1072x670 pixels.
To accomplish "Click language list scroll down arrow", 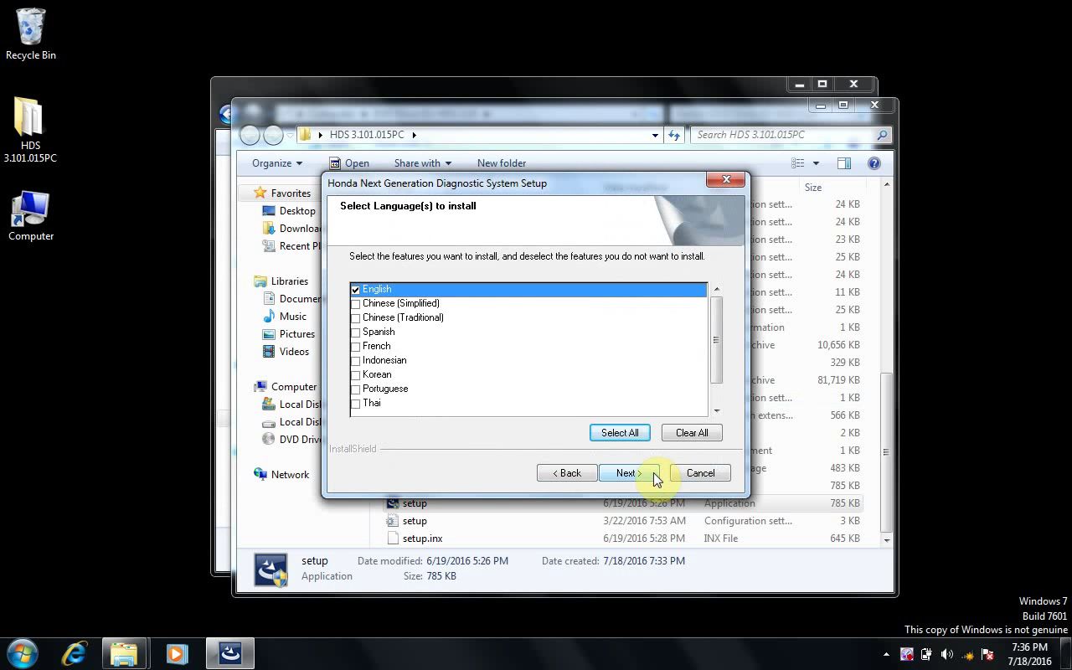I will (x=716, y=410).
